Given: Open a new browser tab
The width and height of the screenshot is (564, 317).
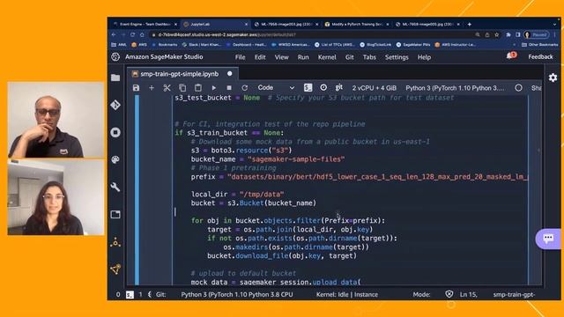Looking at the screenshot, I should [470, 24].
